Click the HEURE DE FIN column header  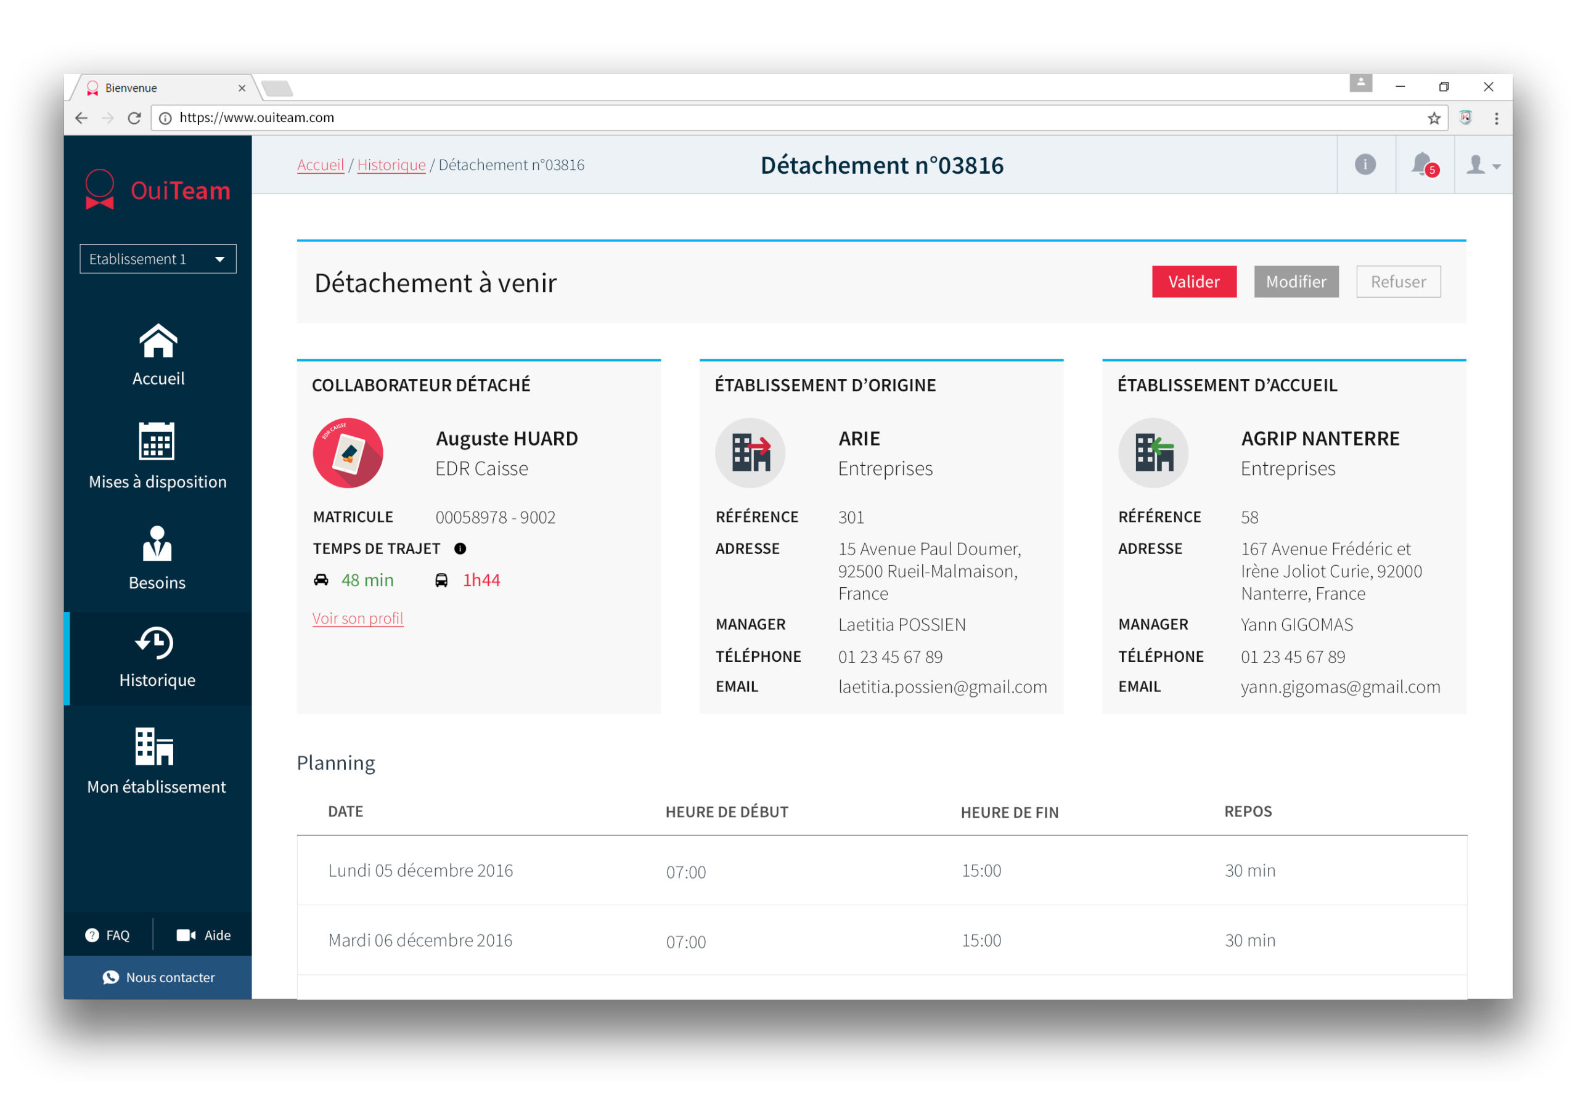click(x=1010, y=812)
